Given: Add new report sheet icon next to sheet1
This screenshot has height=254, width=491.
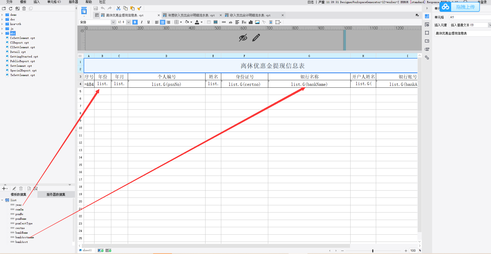Looking at the screenshot, I should pyautogui.click(x=101, y=250).
